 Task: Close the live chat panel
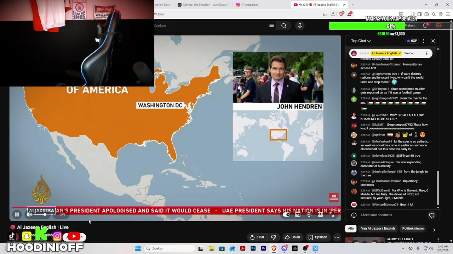[433, 41]
